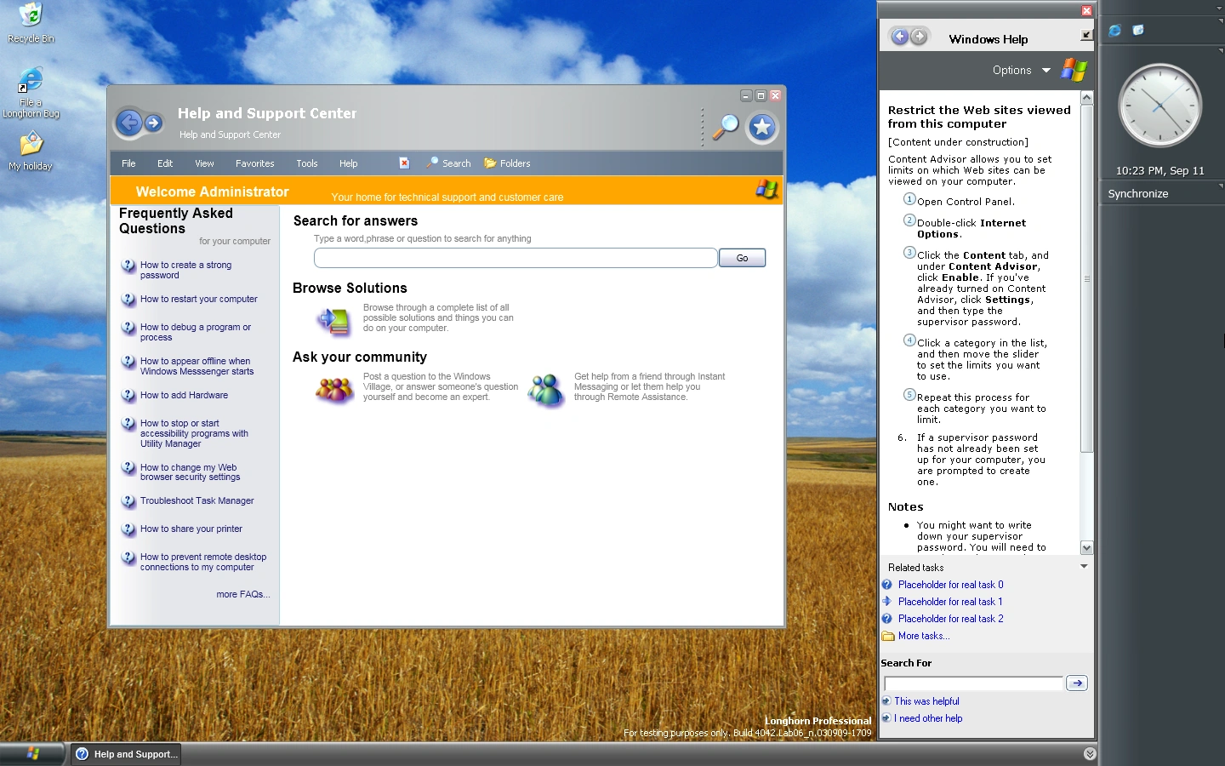Viewport: 1225px width, 766px height.
Task: Click the Remote Assistance messenger icon
Action: click(x=545, y=390)
